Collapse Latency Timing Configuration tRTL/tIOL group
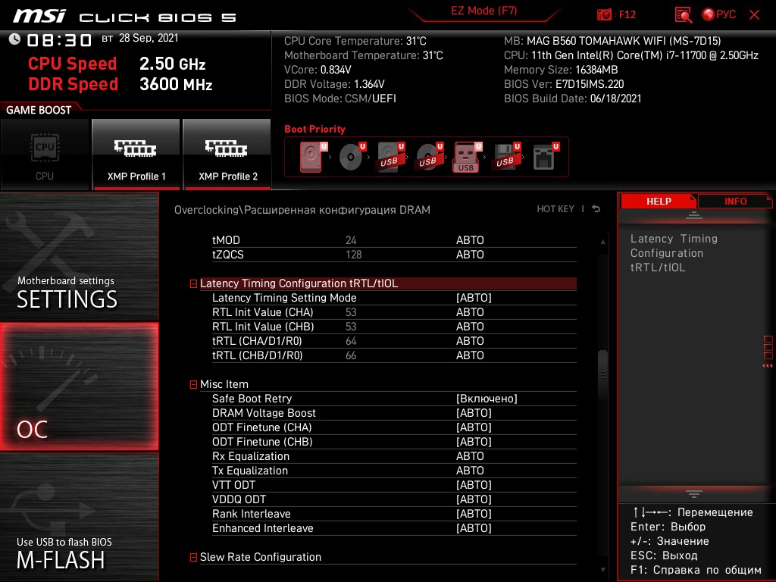The height and width of the screenshot is (582, 776). click(193, 284)
